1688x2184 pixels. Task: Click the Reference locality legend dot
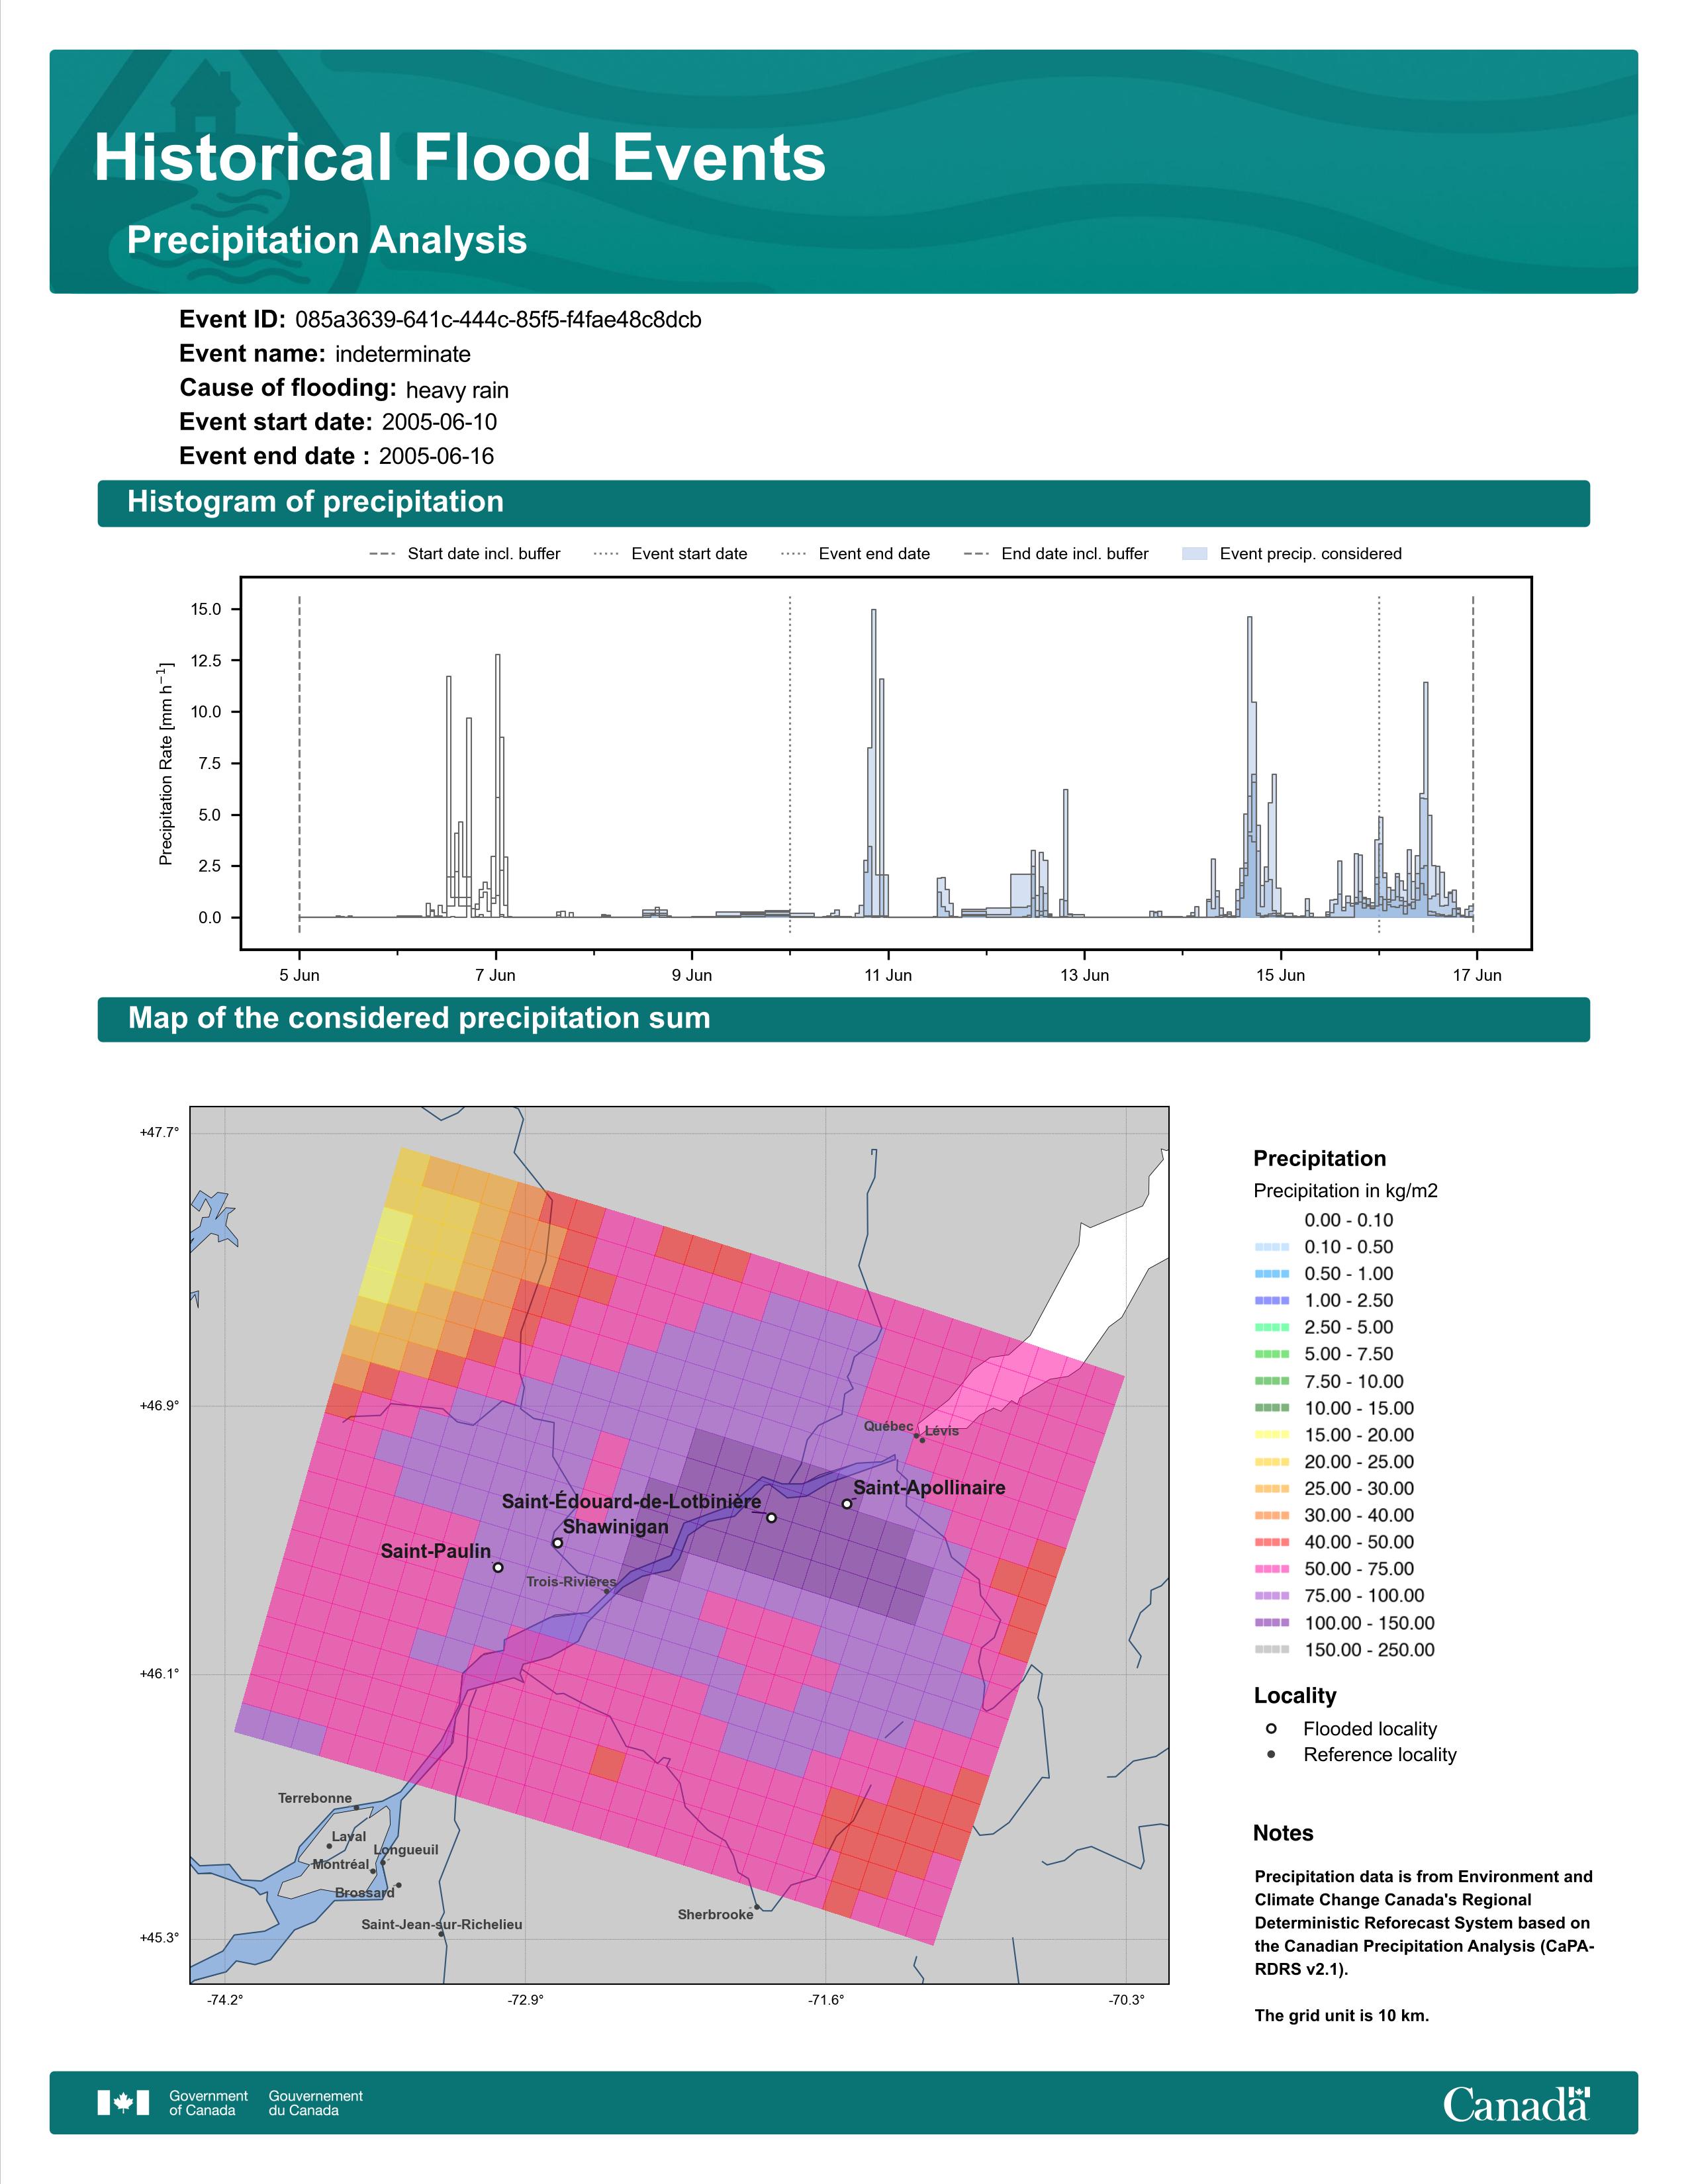[1271, 1755]
